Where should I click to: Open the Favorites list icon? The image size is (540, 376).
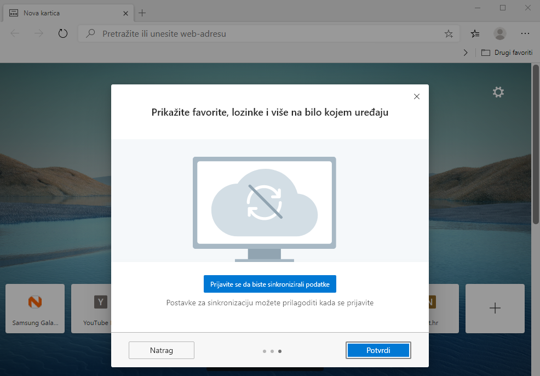475,34
